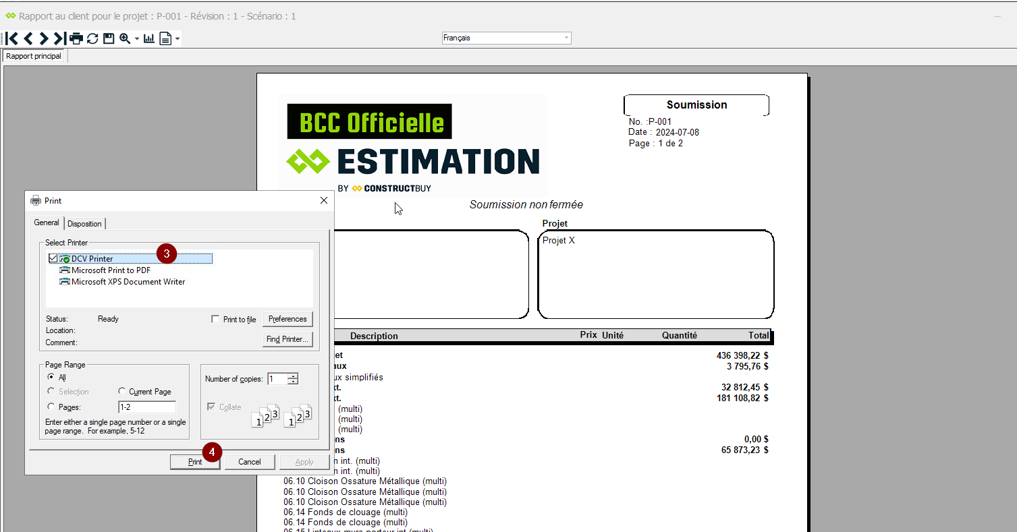Go to the first page of report
The width and height of the screenshot is (1017, 532).
[x=11, y=38]
